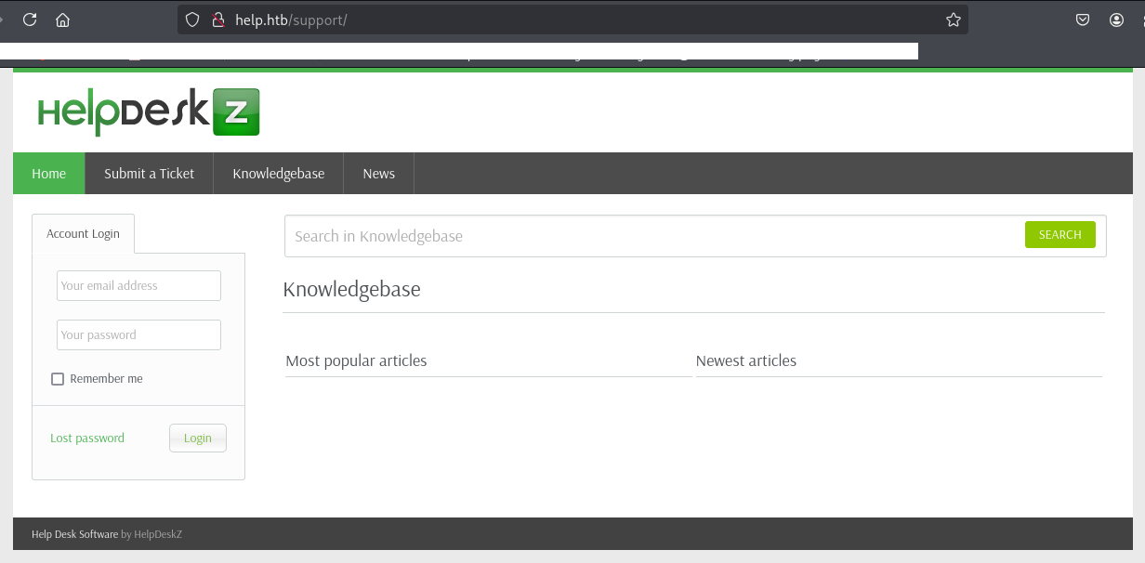Viewport: 1145px width, 563px height.
Task: Bookmark this page with the star icon
Action: click(x=953, y=20)
